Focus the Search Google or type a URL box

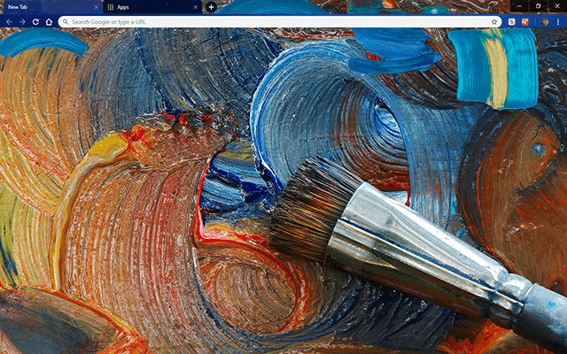pos(280,22)
